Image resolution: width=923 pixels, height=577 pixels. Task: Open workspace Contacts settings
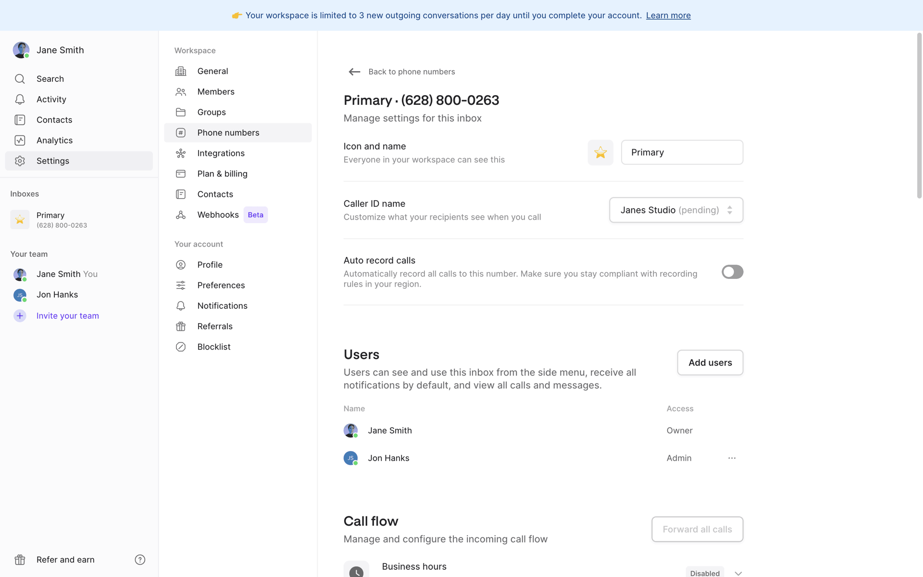click(x=237, y=194)
